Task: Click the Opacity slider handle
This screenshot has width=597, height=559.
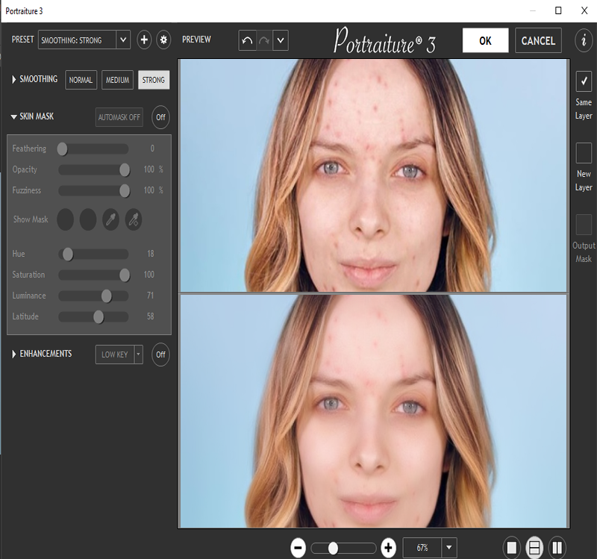Action: (x=125, y=170)
